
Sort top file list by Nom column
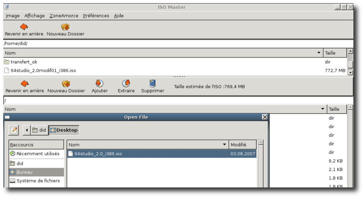pos(163,53)
